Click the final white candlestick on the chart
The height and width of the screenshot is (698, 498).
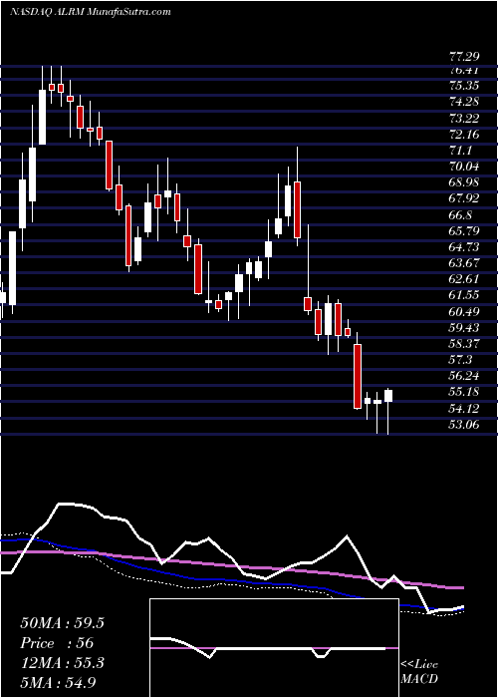tap(388, 396)
